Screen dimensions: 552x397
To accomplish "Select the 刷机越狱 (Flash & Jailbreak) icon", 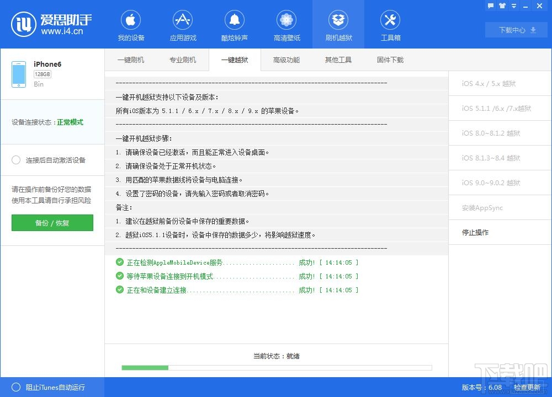I will [x=338, y=24].
